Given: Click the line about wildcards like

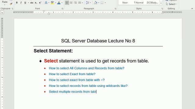Looking at the screenshot, I should 88,86.
